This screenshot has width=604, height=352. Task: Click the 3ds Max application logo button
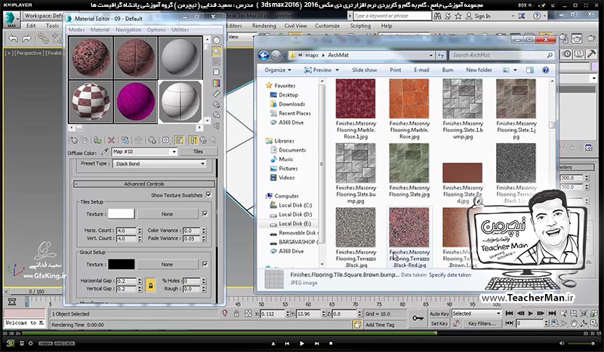(x=11, y=20)
